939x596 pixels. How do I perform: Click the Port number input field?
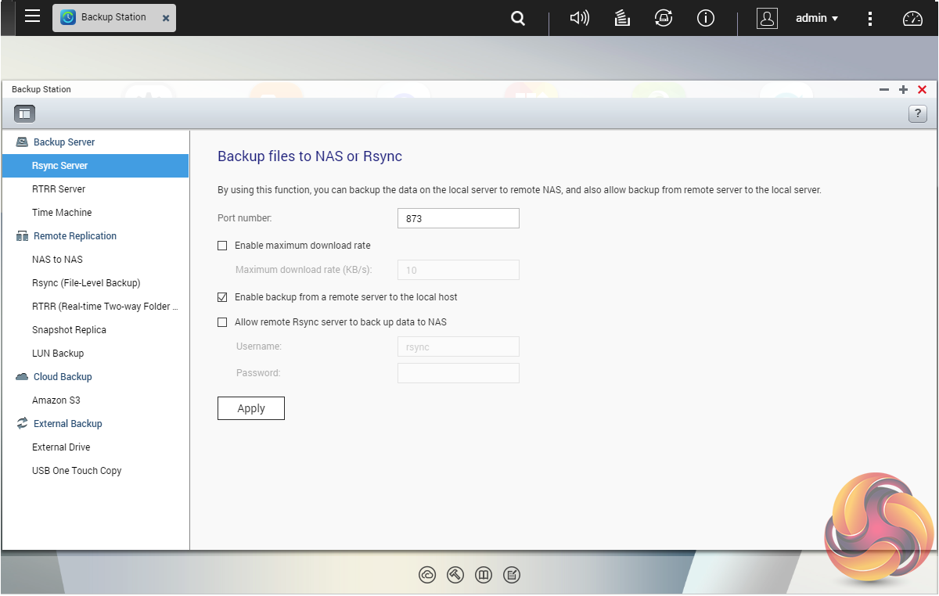tap(458, 218)
